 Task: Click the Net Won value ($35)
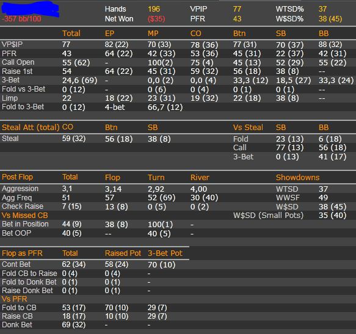coord(156,19)
